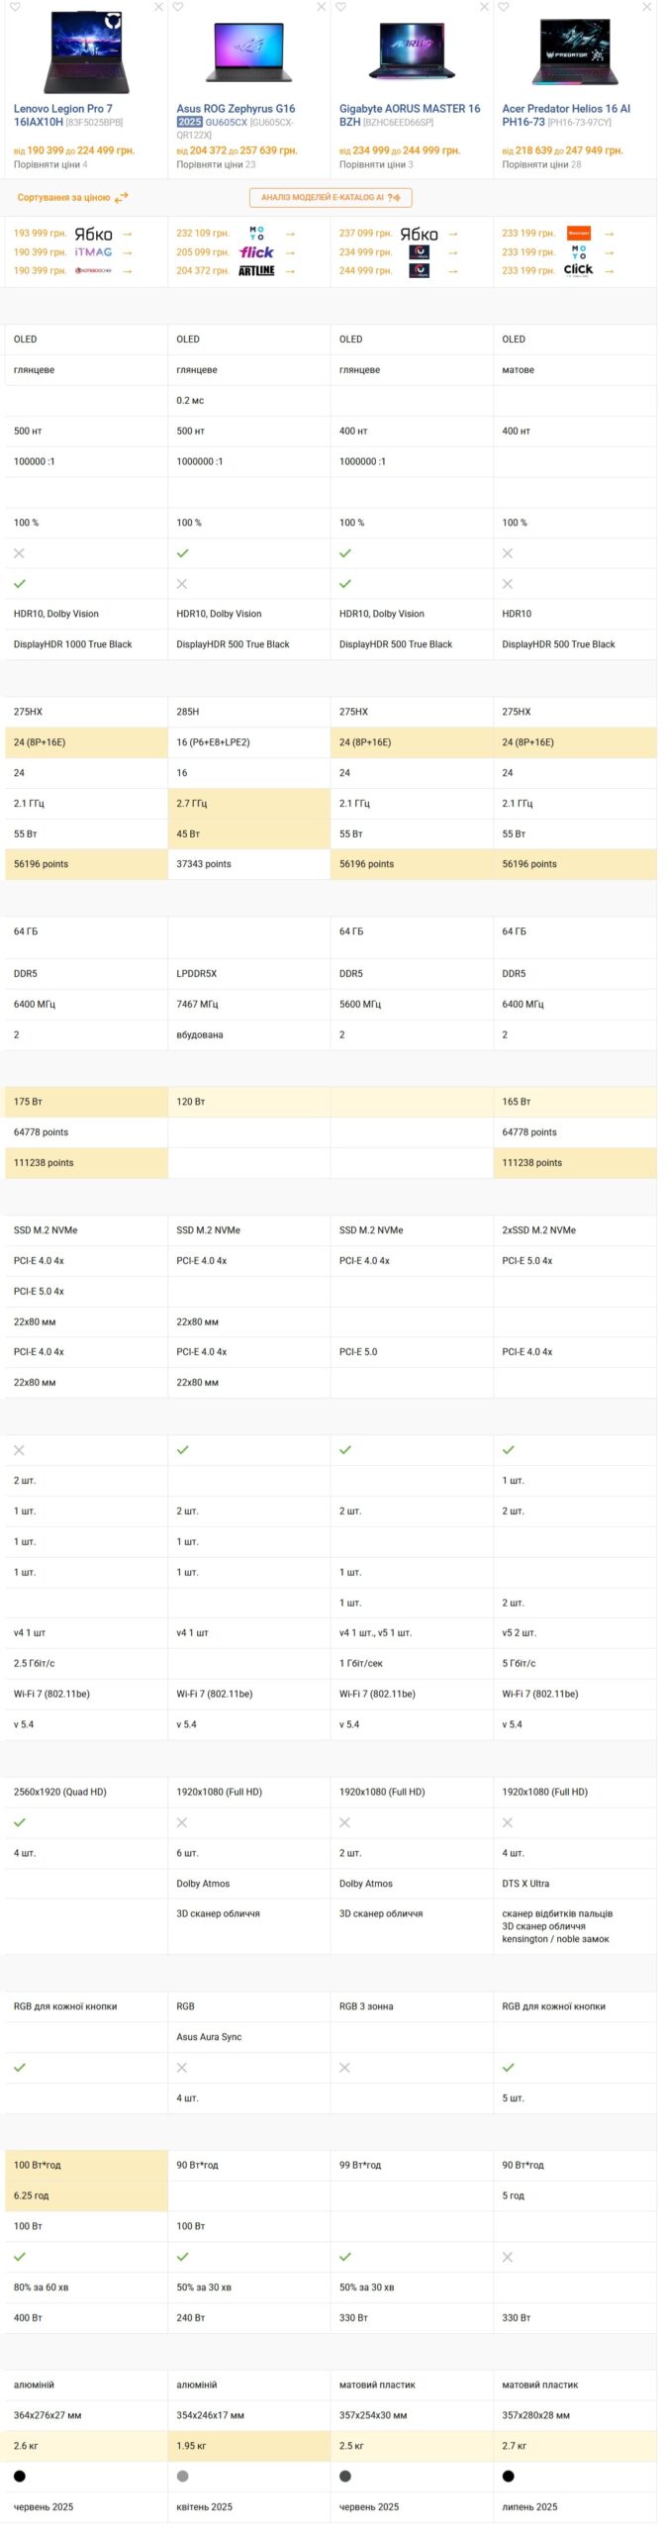Image resolution: width=664 pixels, height=2534 pixels.
Task: Select MOYO store logo for Asus offer
Action: (257, 235)
